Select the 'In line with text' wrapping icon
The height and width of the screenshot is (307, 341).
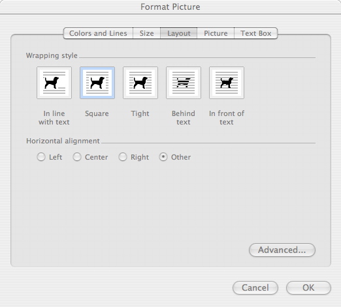(x=54, y=83)
